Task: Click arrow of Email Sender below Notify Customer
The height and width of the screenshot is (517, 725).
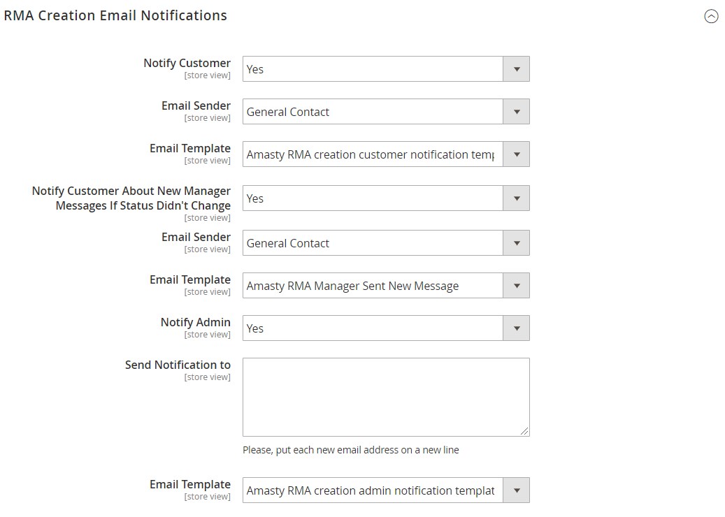Action: point(516,112)
